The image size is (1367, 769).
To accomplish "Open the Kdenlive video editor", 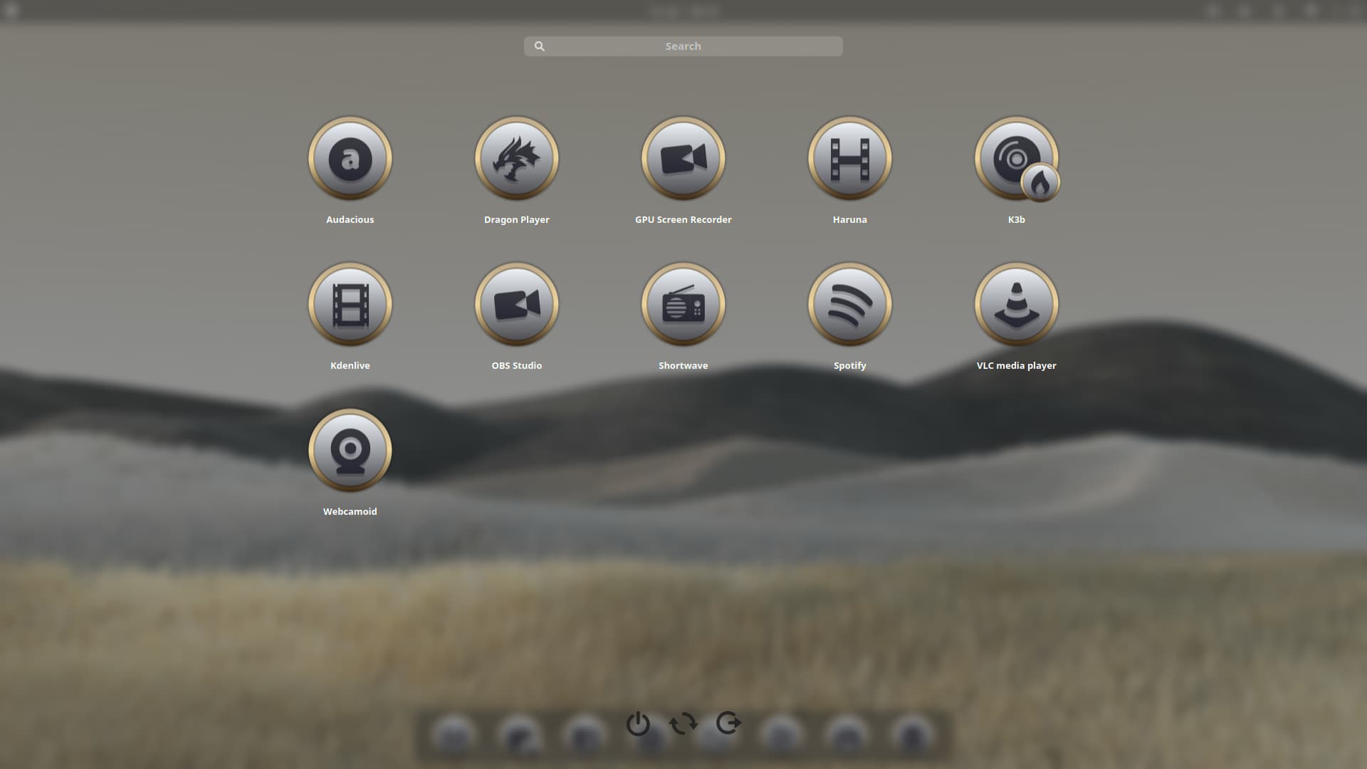I will click(x=350, y=305).
